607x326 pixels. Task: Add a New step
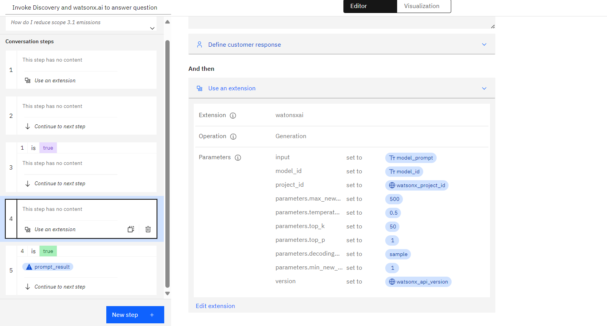(x=135, y=315)
